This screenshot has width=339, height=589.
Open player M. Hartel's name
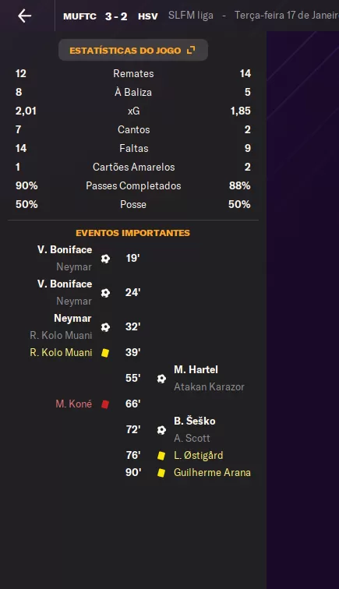pyautogui.click(x=196, y=369)
